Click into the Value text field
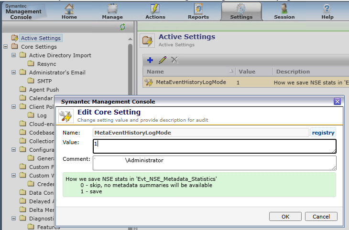Viewport: 349px width, 230px height. 214,146
